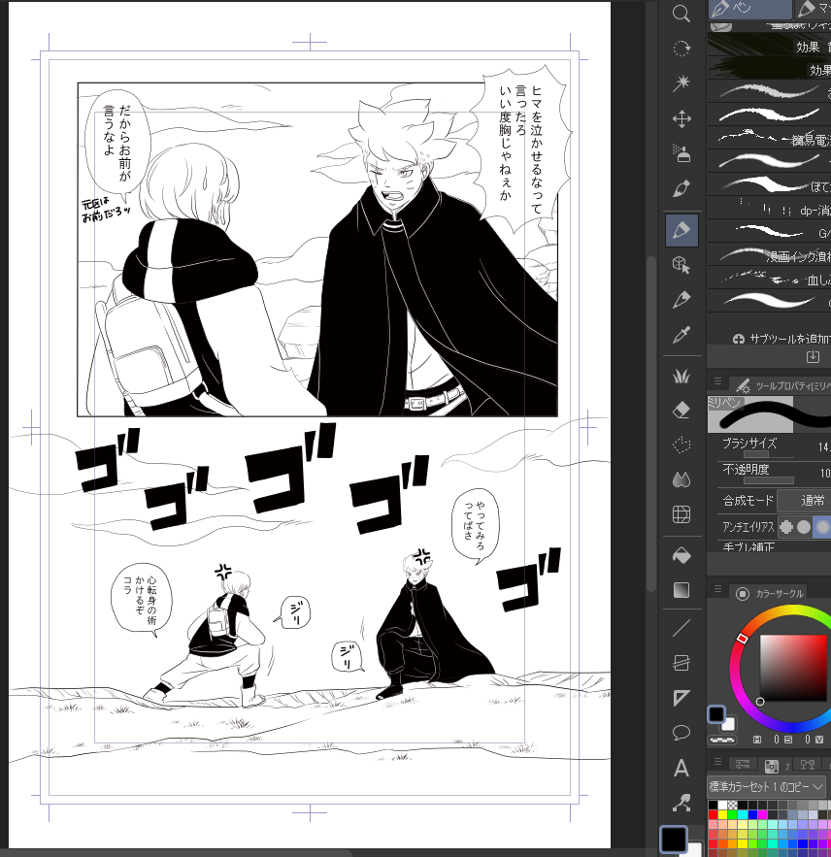Image resolution: width=831 pixels, height=857 pixels.
Task: Set anti-aliasing to none
Action: coord(786,527)
